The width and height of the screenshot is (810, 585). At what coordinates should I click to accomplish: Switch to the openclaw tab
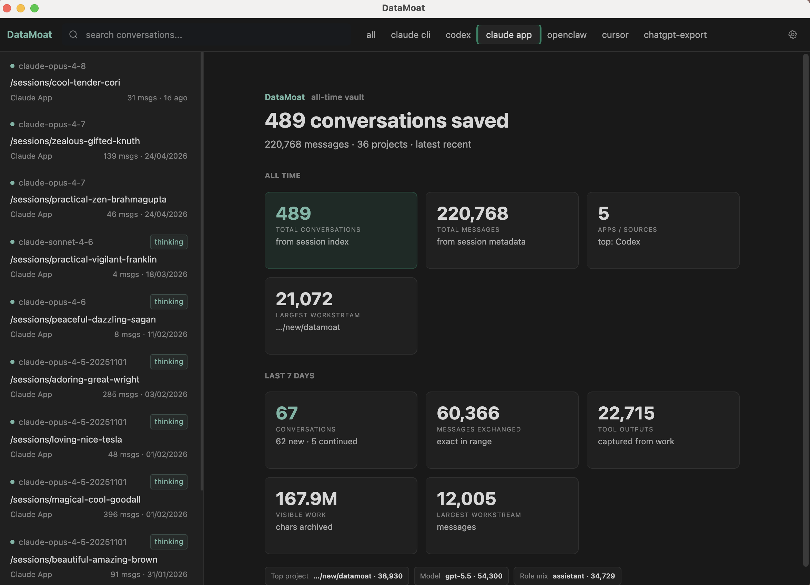pos(566,34)
